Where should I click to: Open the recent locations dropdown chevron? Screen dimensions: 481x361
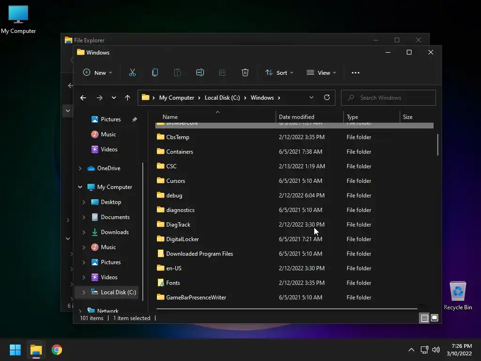[114, 98]
